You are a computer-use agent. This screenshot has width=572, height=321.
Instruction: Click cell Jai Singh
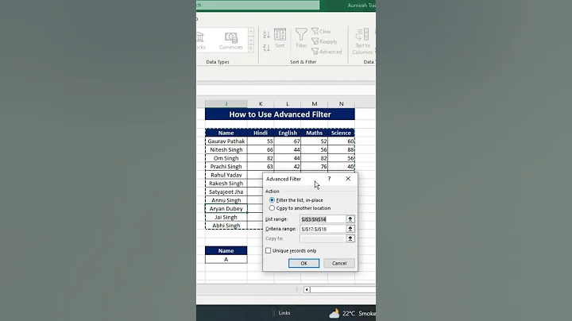226,217
